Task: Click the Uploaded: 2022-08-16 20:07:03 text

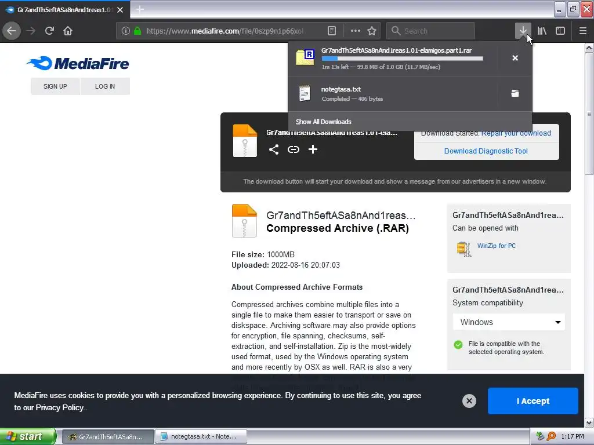Action: pos(285,265)
